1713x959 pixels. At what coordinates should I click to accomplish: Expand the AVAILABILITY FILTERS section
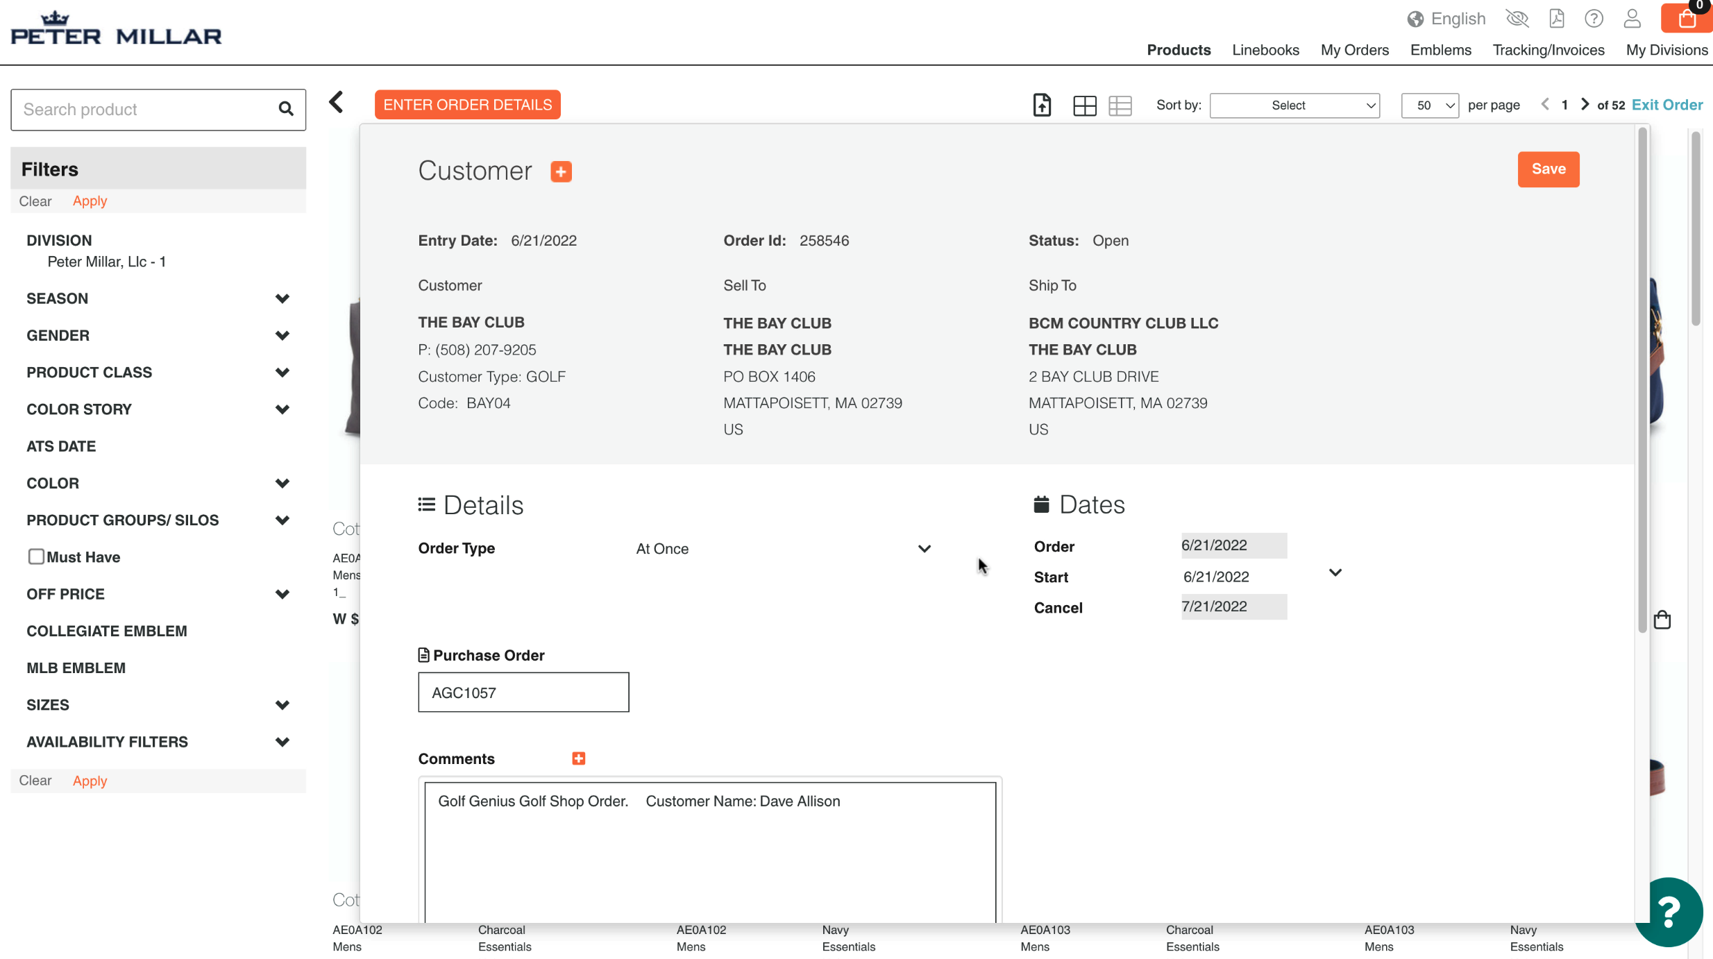point(282,742)
